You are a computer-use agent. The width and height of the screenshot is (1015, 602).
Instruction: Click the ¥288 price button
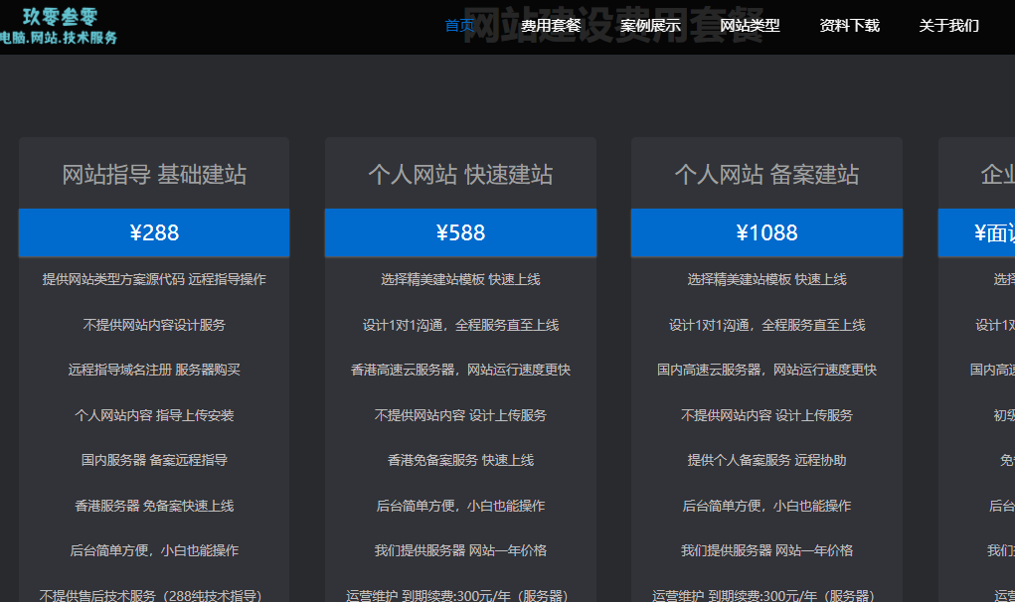[153, 232]
